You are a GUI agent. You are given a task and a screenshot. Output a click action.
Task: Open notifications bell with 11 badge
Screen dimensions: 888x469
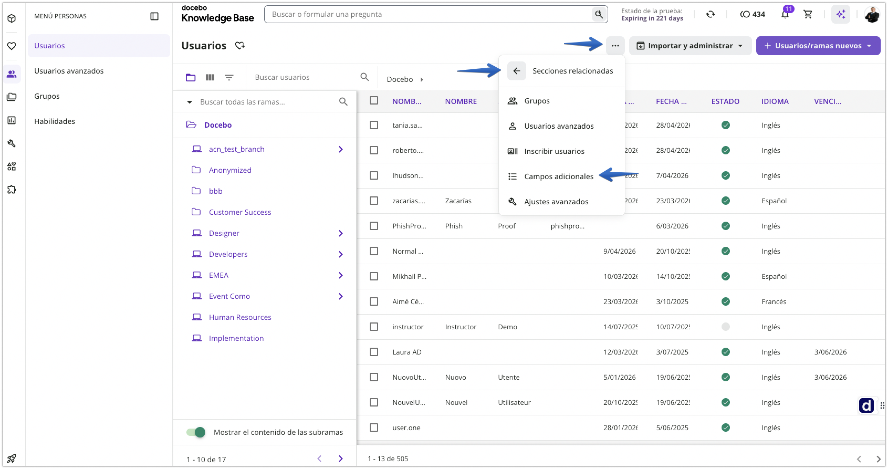tap(785, 14)
